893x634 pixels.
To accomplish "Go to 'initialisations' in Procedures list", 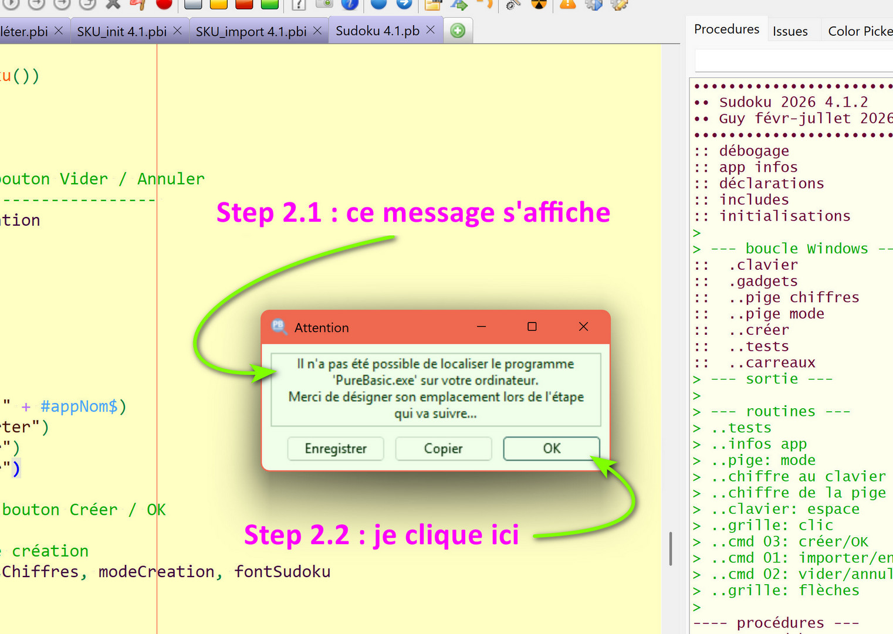I will (784, 216).
